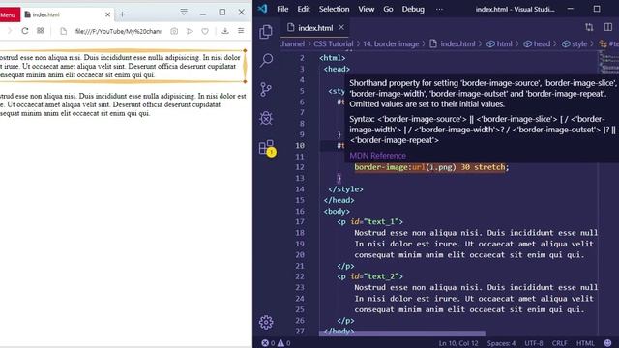Click the feedback smiley in status bar

coord(608,343)
